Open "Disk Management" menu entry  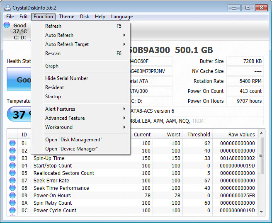[x=80, y=140]
